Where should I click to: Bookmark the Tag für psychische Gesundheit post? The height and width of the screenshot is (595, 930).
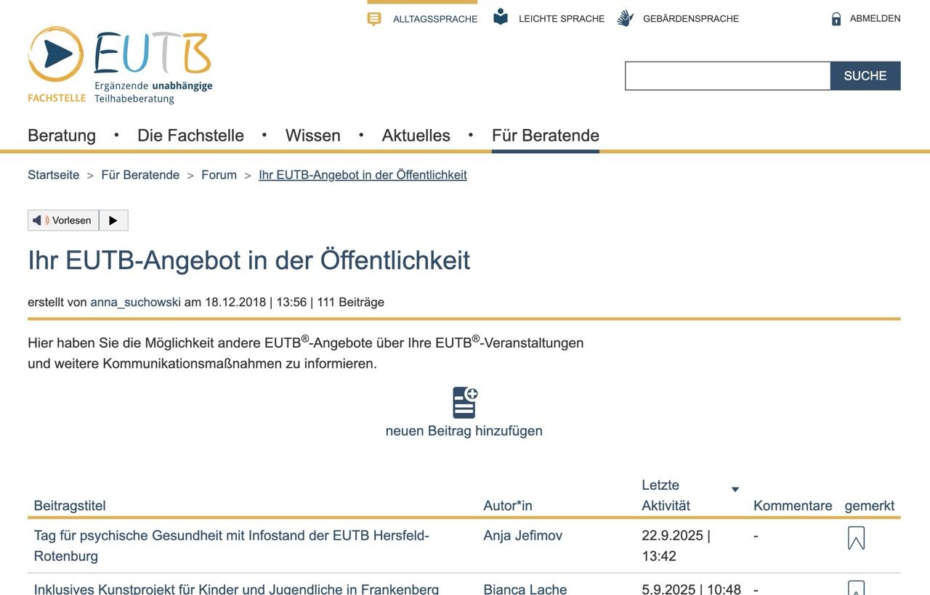point(856,538)
